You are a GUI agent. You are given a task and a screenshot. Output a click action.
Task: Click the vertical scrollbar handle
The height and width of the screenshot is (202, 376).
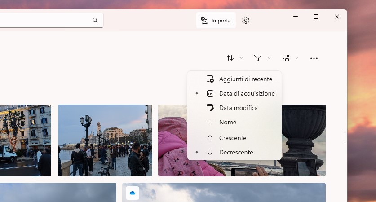(345, 138)
